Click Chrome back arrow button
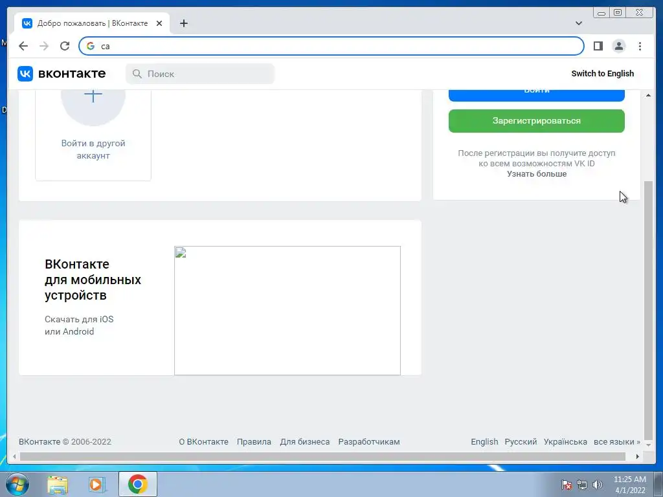This screenshot has width=663, height=497. 23,46
